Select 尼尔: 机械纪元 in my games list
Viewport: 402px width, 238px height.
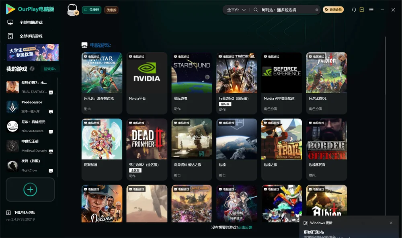point(30,126)
